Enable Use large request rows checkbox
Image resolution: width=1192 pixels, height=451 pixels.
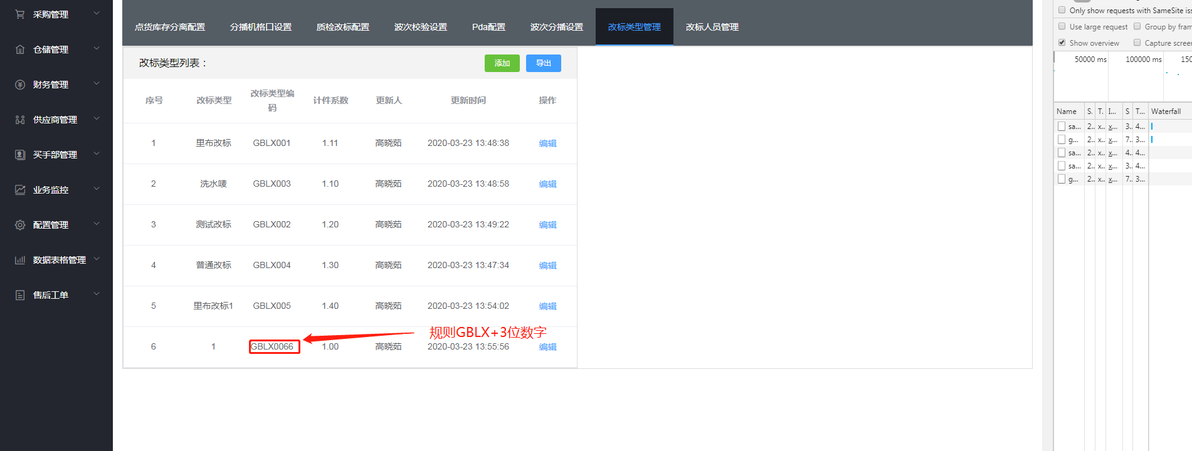point(1062,26)
